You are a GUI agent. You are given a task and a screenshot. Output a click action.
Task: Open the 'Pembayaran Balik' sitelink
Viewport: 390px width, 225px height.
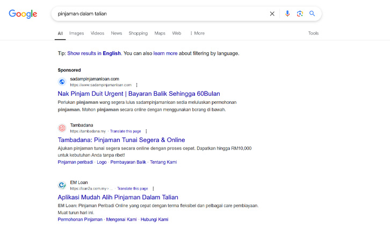(x=128, y=162)
